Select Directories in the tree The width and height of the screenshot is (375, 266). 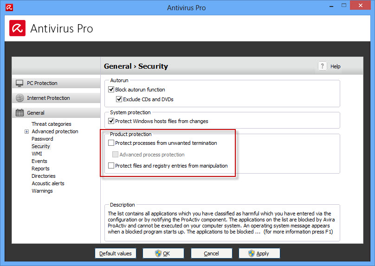tap(44, 176)
